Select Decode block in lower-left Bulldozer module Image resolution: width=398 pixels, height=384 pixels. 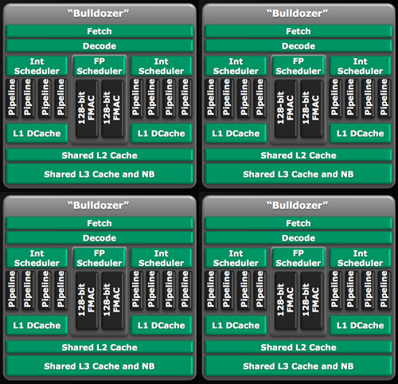99,238
